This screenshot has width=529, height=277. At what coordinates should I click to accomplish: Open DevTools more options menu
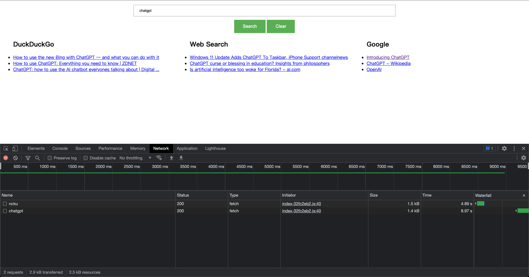pyautogui.click(x=514, y=148)
